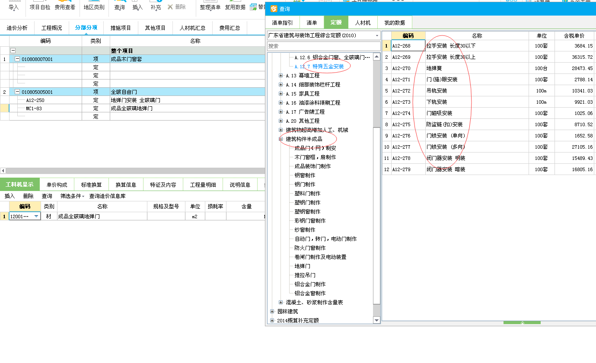596x363 pixels.
Task: Open the 工程量明细 bottom tab
Action: (x=203, y=185)
